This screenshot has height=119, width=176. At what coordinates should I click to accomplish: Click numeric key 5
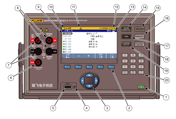pyautogui.click(x=133, y=61)
